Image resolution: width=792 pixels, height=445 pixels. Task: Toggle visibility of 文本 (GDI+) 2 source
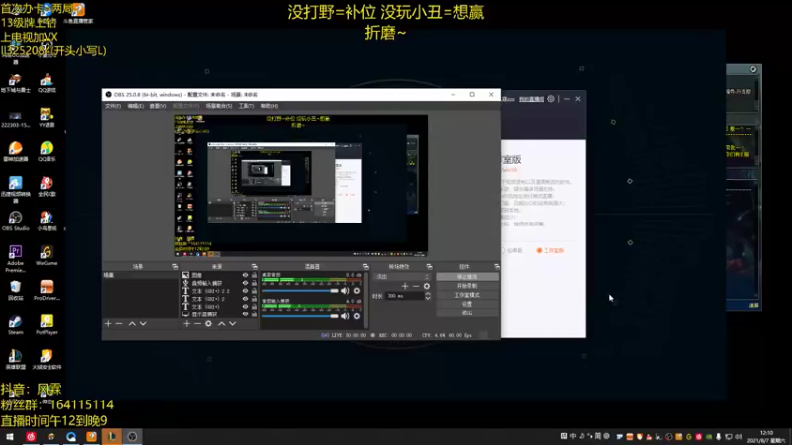246,299
